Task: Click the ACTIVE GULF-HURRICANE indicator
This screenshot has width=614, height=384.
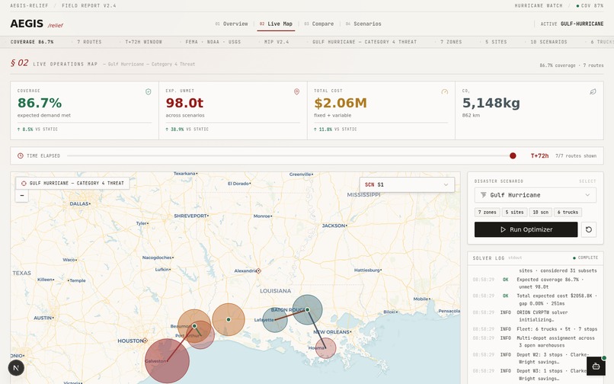Action: click(x=571, y=24)
